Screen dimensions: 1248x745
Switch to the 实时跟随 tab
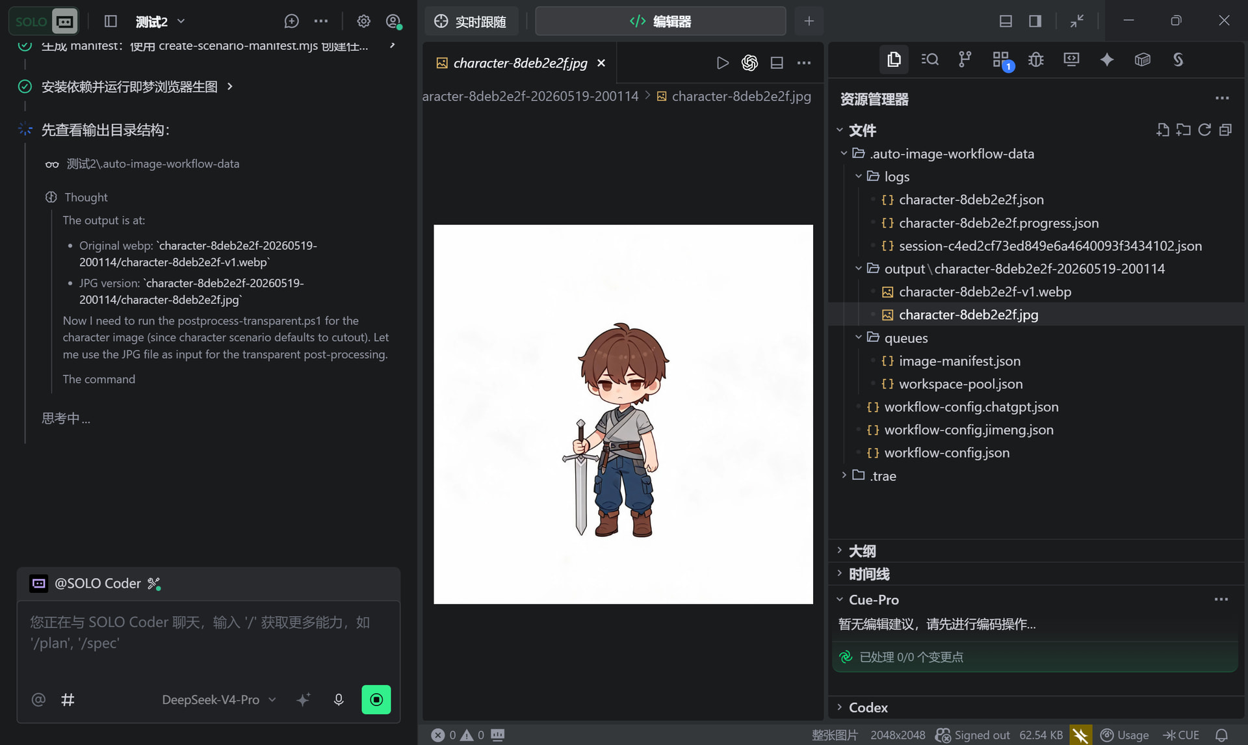tap(471, 21)
